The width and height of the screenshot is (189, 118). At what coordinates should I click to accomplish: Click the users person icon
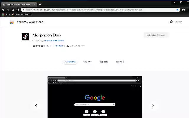coord(68,46)
